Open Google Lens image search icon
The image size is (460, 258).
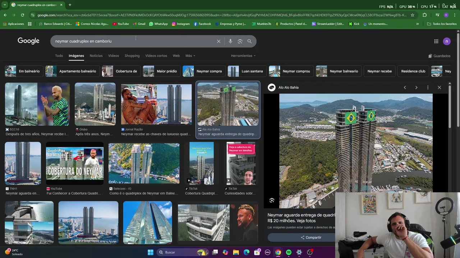(240, 41)
